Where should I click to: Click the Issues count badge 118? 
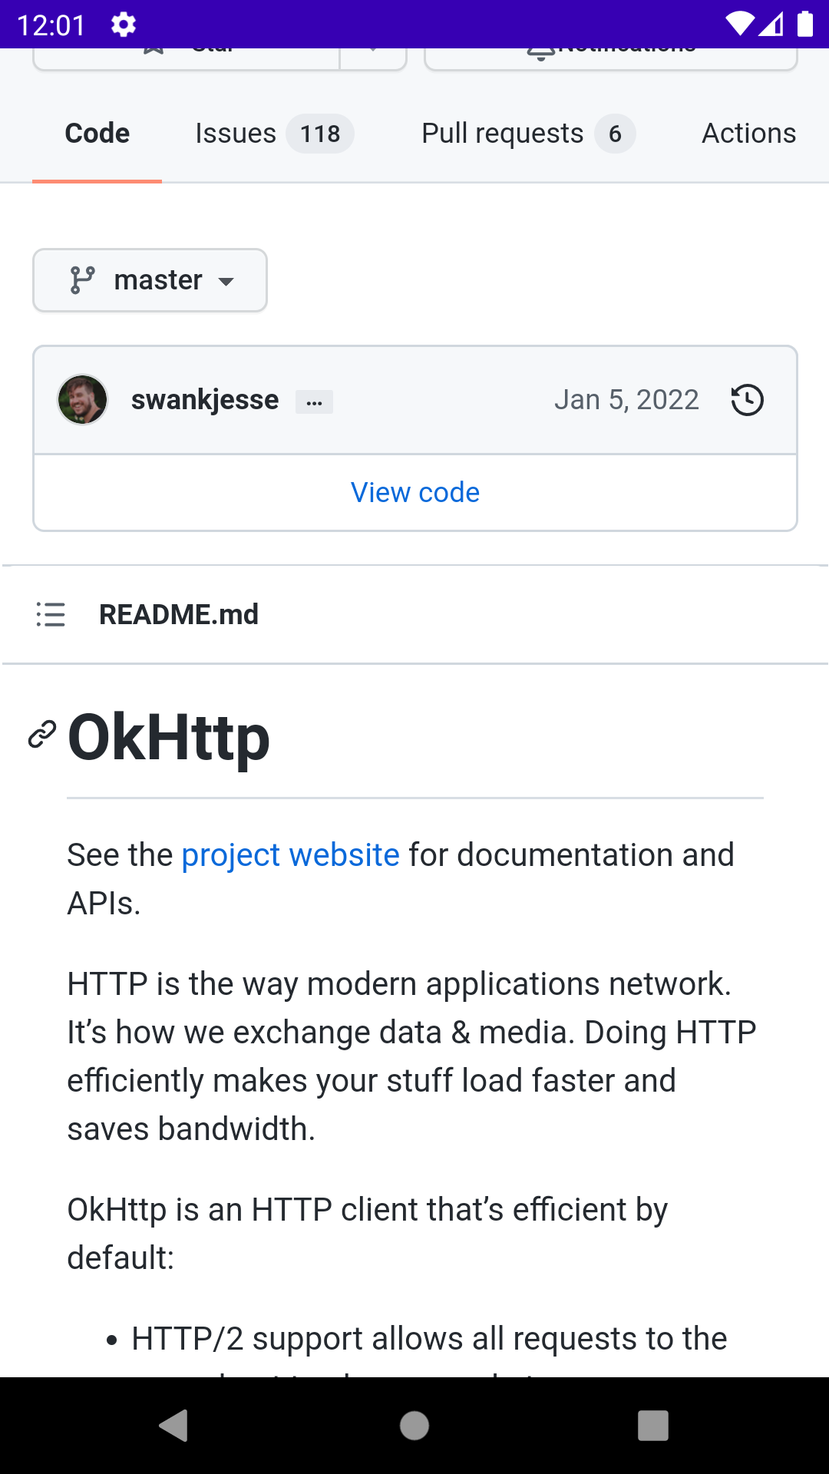point(319,133)
